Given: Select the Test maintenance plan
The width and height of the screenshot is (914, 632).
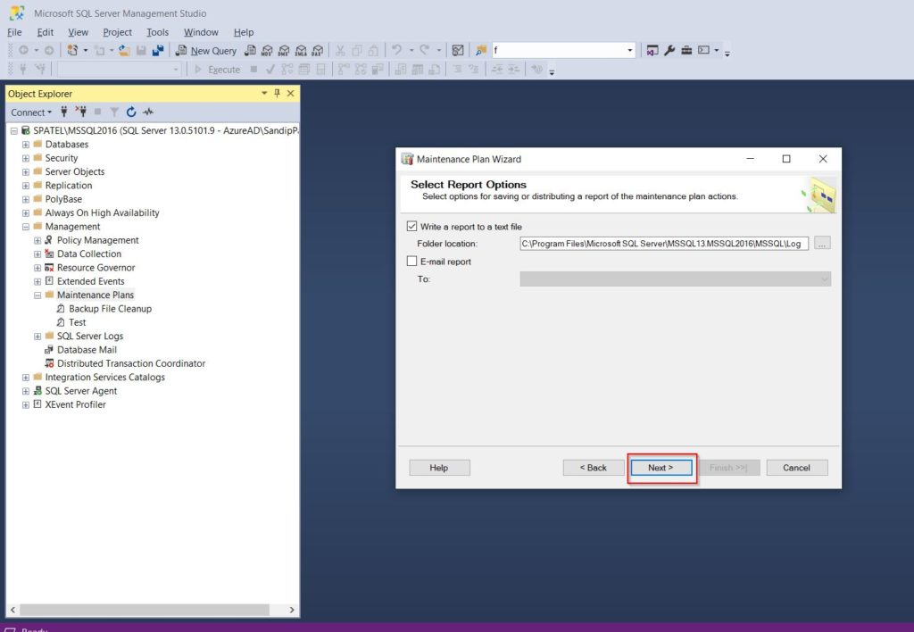Looking at the screenshot, I should tap(77, 322).
